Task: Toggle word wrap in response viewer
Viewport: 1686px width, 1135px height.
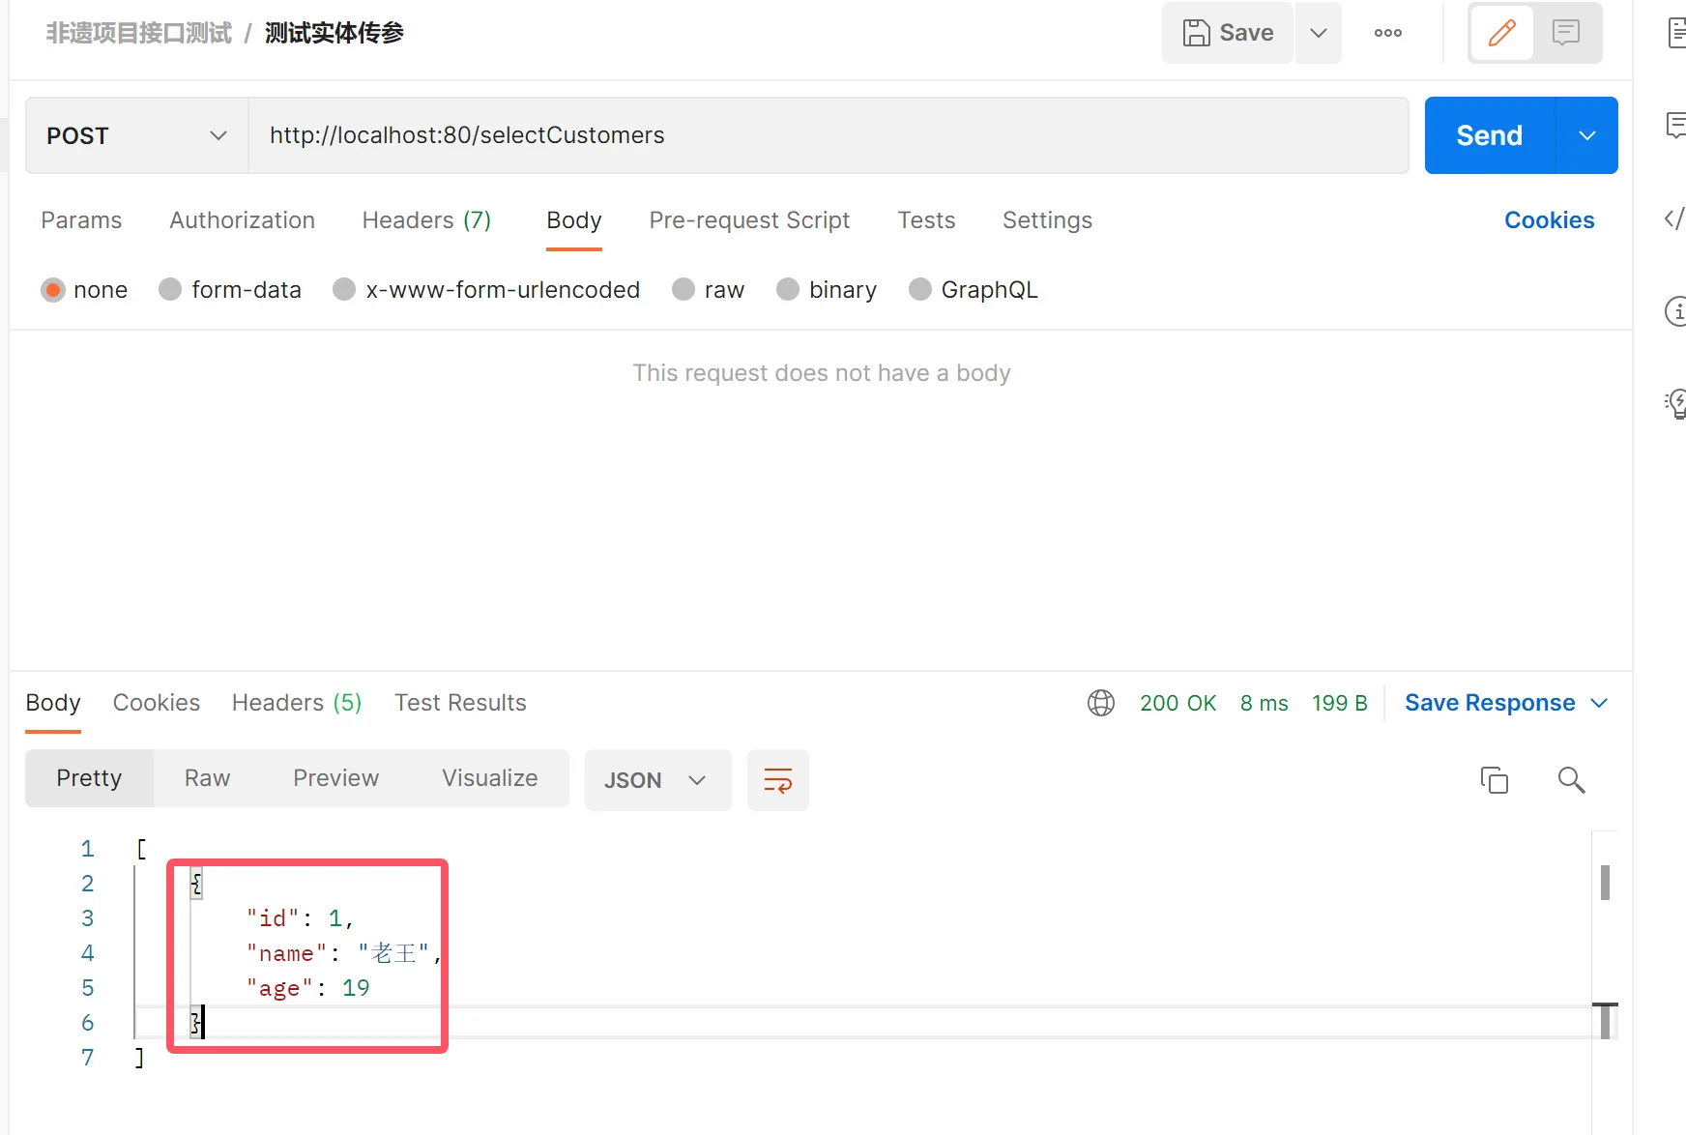Action: coord(777,780)
